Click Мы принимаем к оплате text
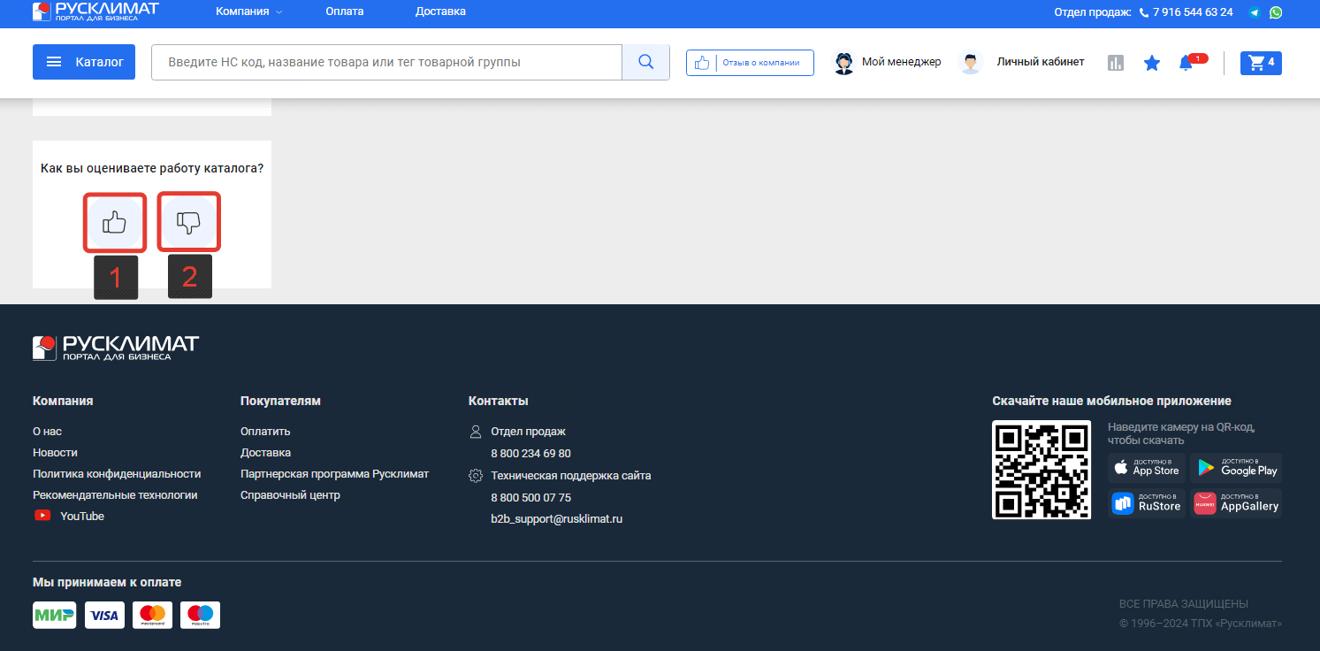The height and width of the screenshot is (651, 1320). tap(107, 582)
